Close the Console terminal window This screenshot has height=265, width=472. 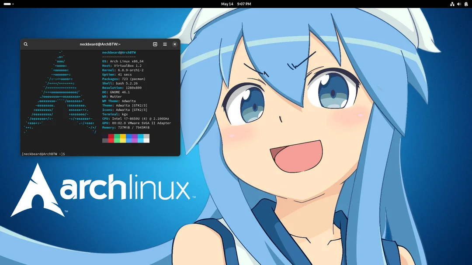point(174,44)
